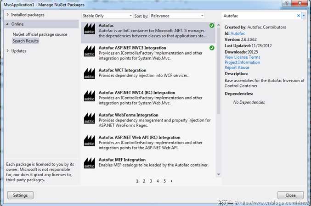
Task: Select the Autofac WebForms Integration title
Action: (128, 115)
